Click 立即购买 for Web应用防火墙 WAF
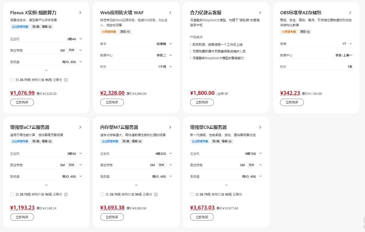 point(112,102)
